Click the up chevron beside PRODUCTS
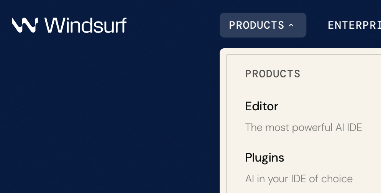 pyautogui.click(x=291, y=25)
